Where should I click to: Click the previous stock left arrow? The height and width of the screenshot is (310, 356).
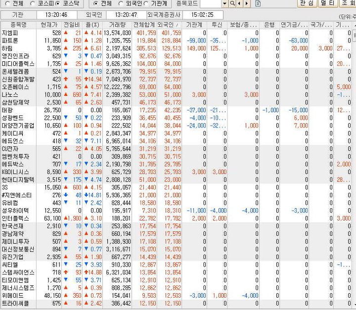[x=239, y=3]
